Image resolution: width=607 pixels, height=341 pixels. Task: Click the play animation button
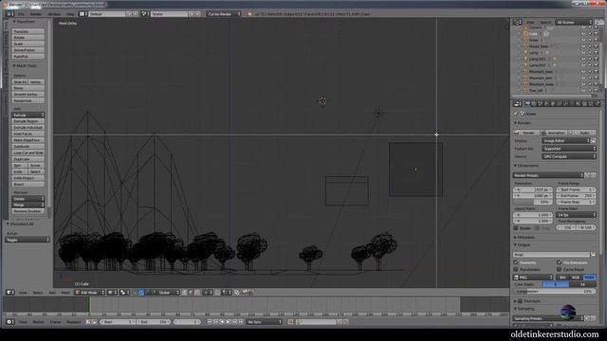point(229,322)
